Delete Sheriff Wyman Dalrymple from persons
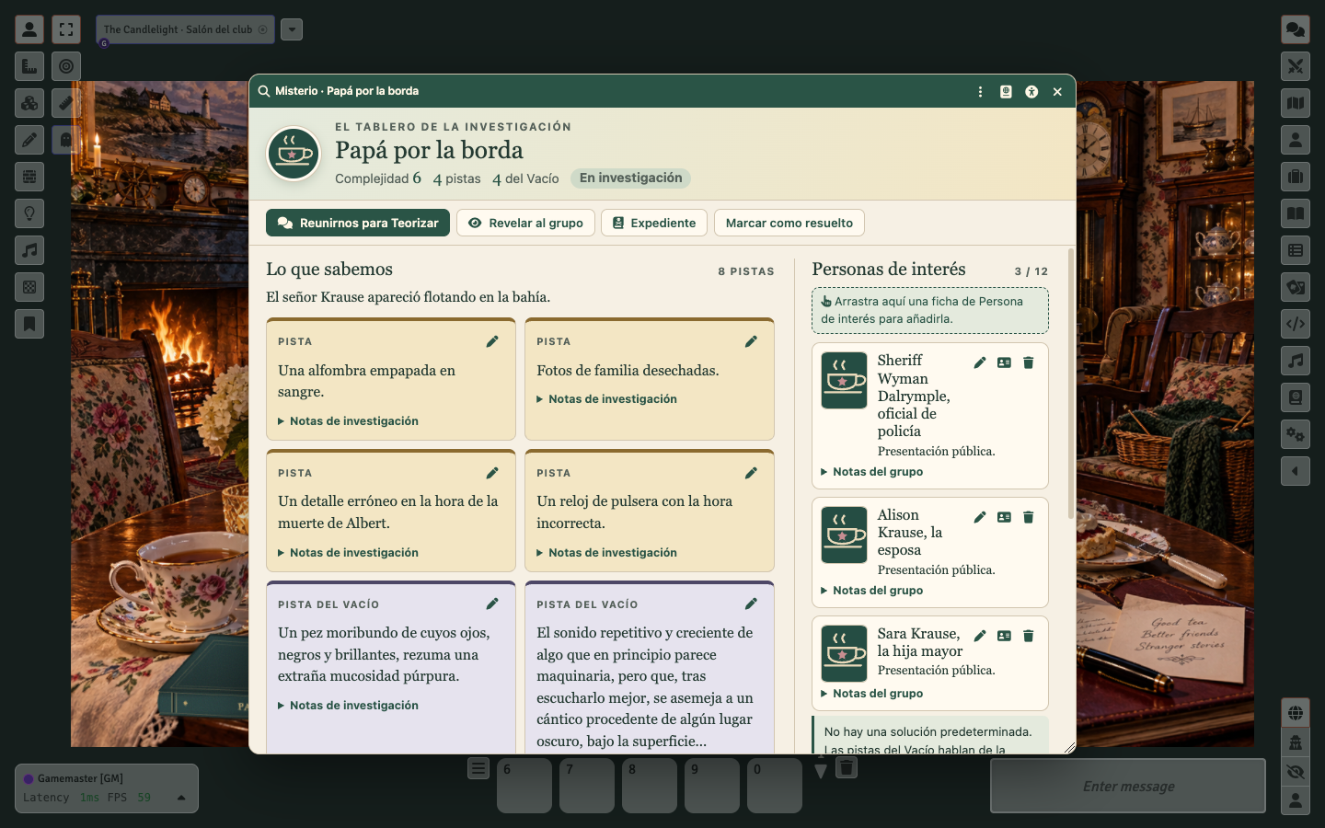This screenshot has height=828, width=1325. tap(1029, 362)
